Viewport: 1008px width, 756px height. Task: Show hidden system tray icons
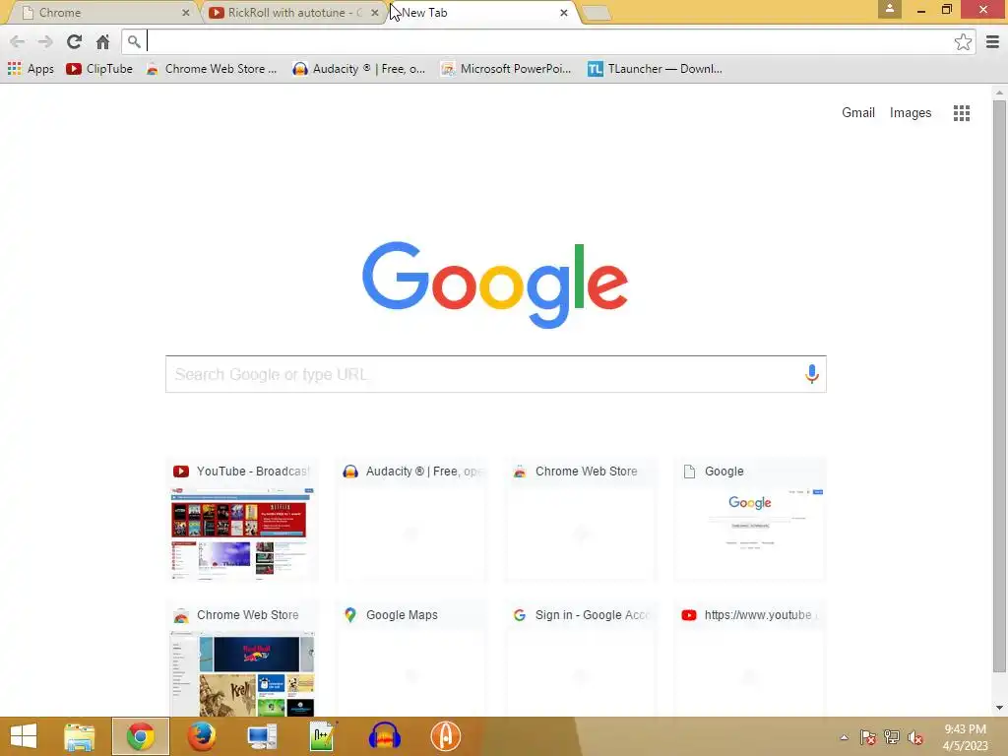coord(844,737)
